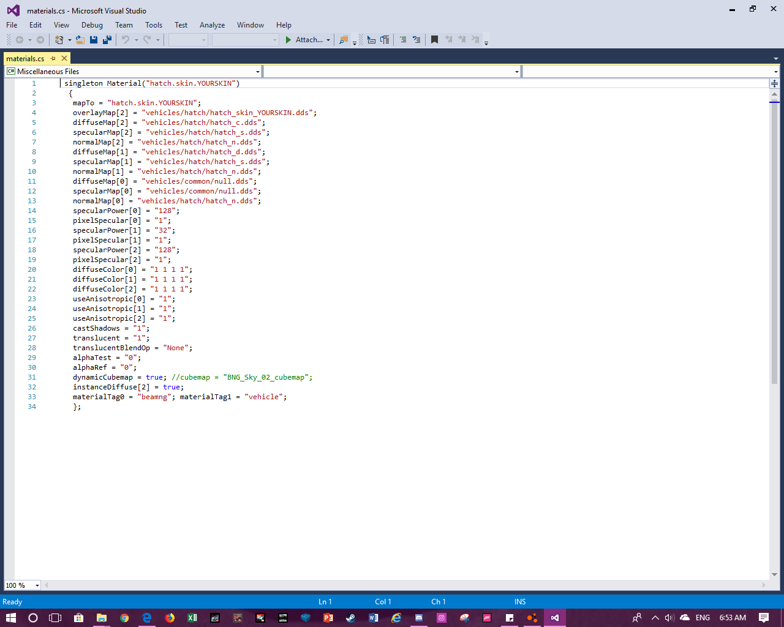Start debugging with the green play icon
The image size is (784, 627).
[288, 40]
